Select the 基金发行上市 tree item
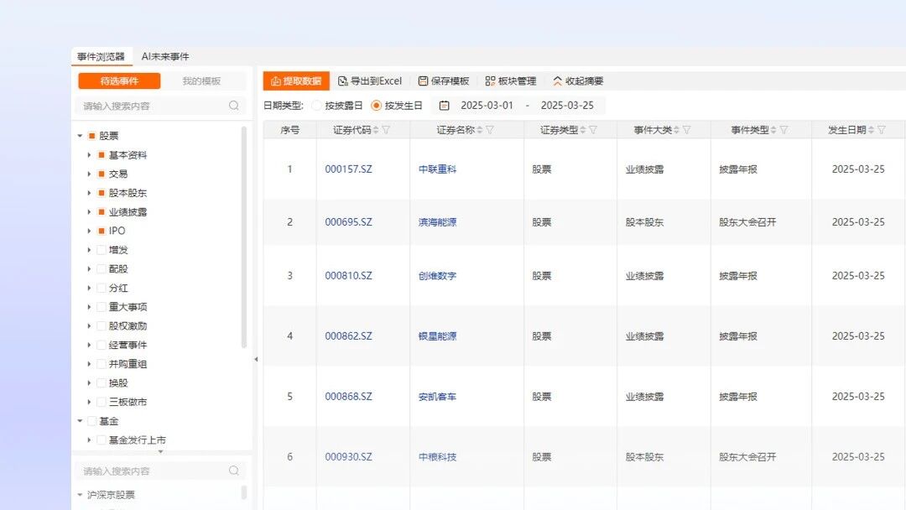 point(137,440)
